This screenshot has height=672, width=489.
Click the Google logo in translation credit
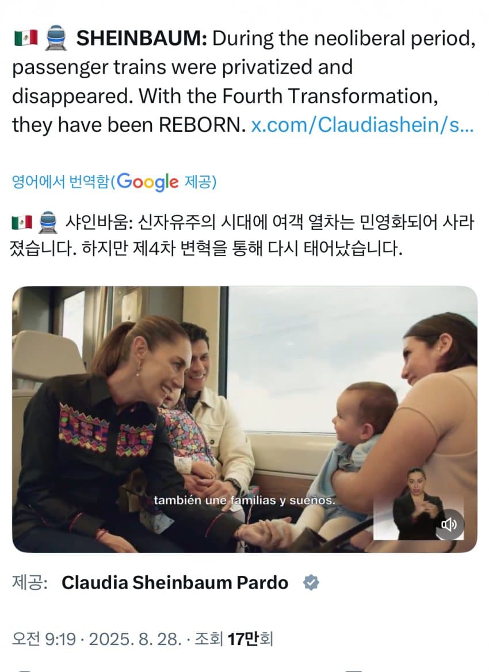[x=147, y=182]
